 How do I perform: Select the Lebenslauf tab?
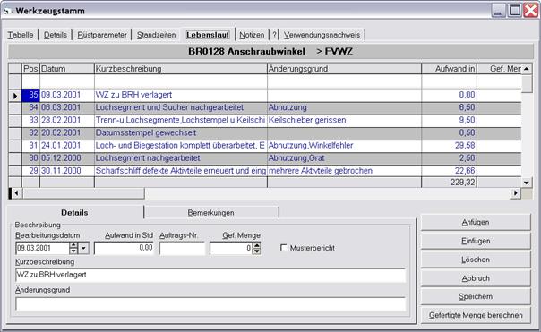point(208,35)
